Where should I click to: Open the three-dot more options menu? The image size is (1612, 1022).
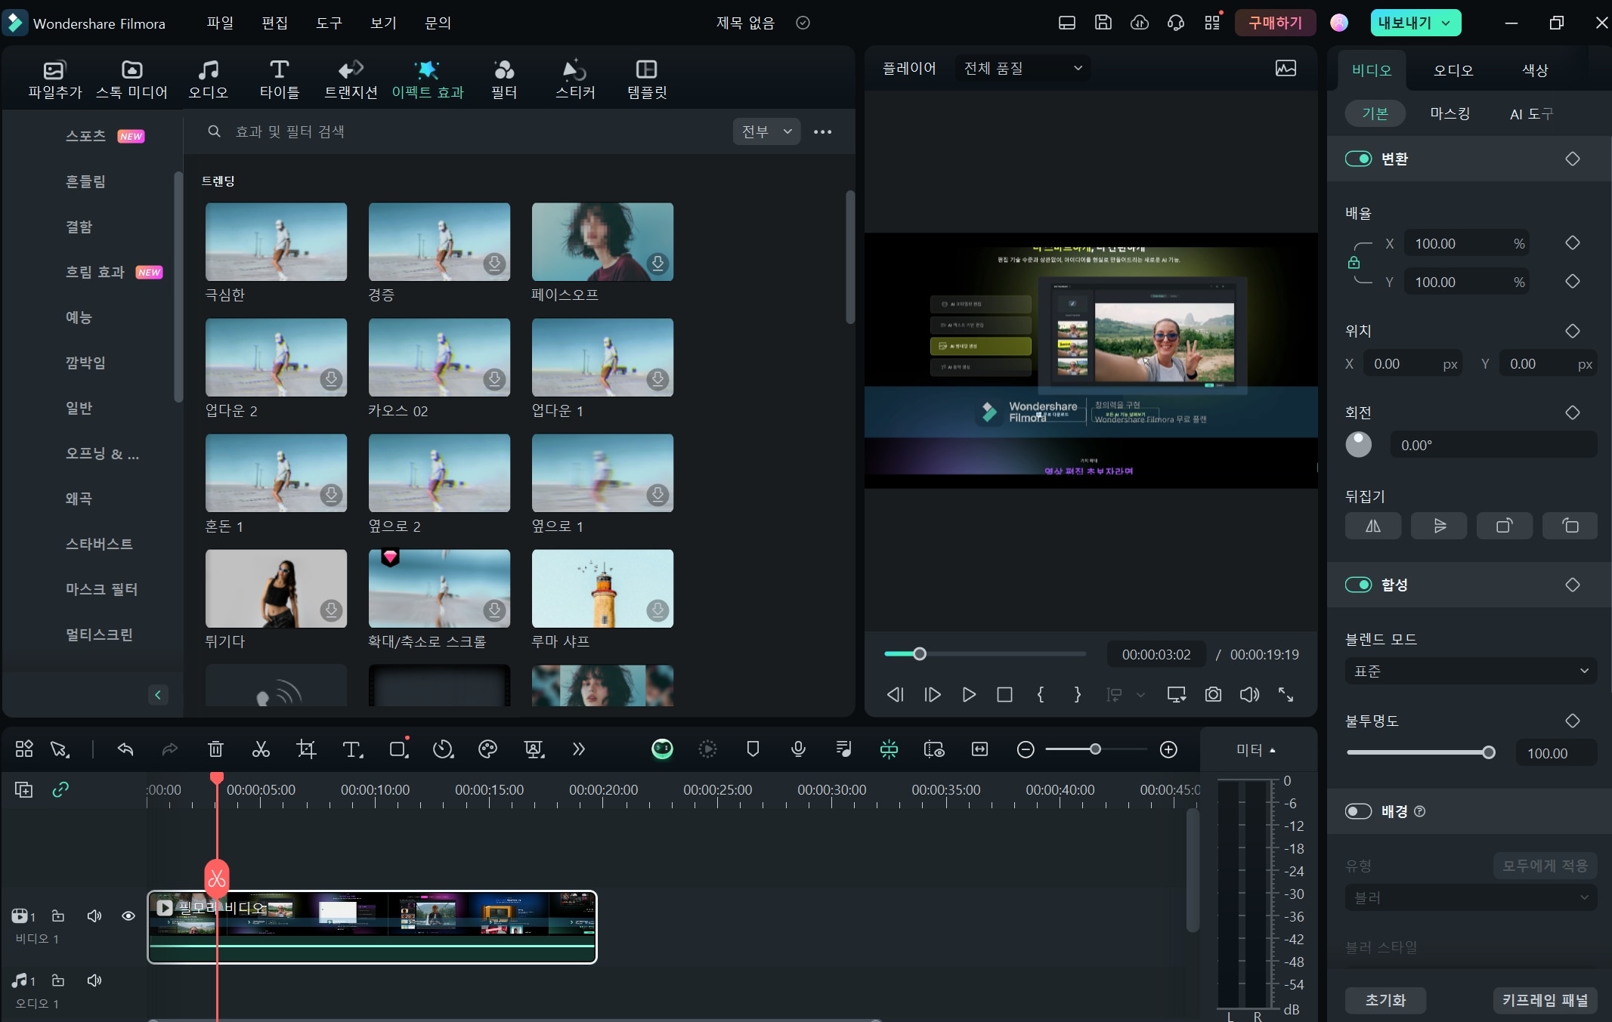pyautogui.click(x=822, y=131)
